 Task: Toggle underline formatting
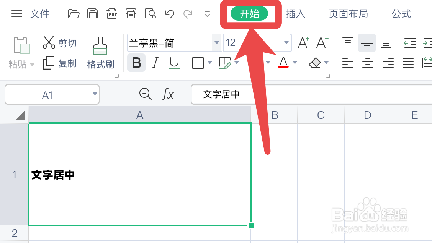[x=174, y=63]
